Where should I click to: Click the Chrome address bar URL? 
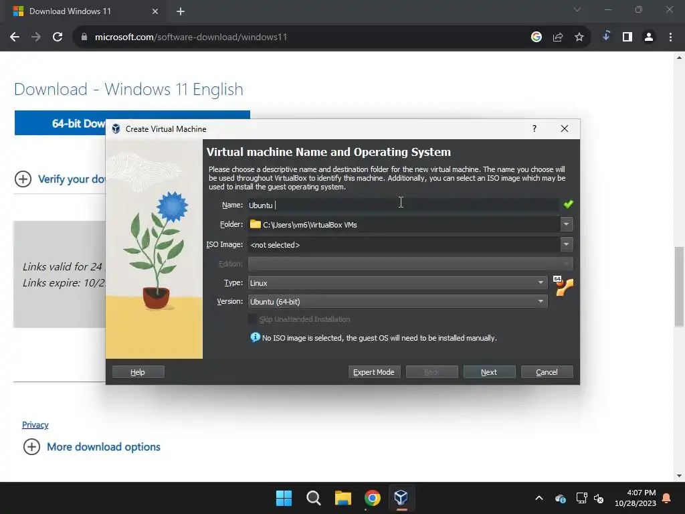coord(191,37)
